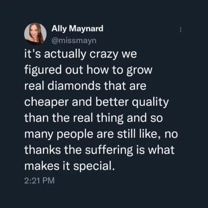Click the word "quality" in the tweet
The height and width of the screenshot is (208, 208).
click(150, 102)
